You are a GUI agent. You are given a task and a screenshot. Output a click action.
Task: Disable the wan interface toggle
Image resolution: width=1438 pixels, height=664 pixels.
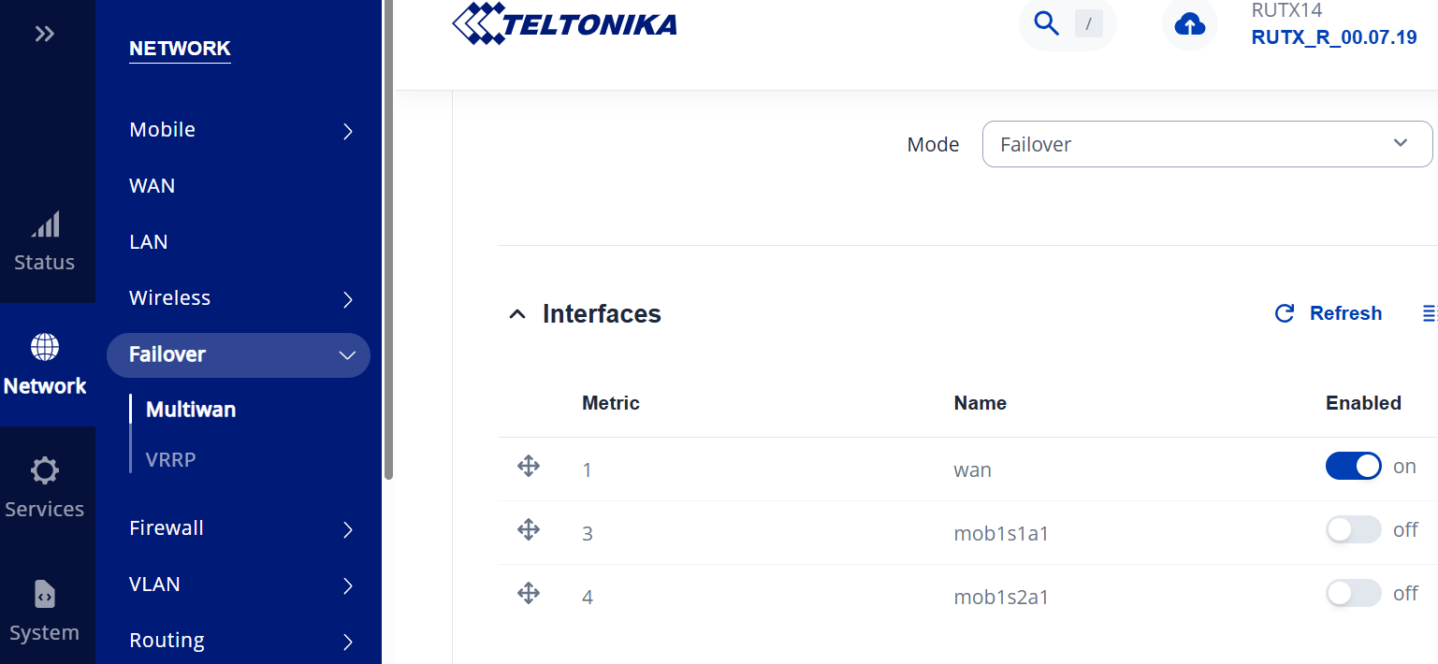point(1353,466)
